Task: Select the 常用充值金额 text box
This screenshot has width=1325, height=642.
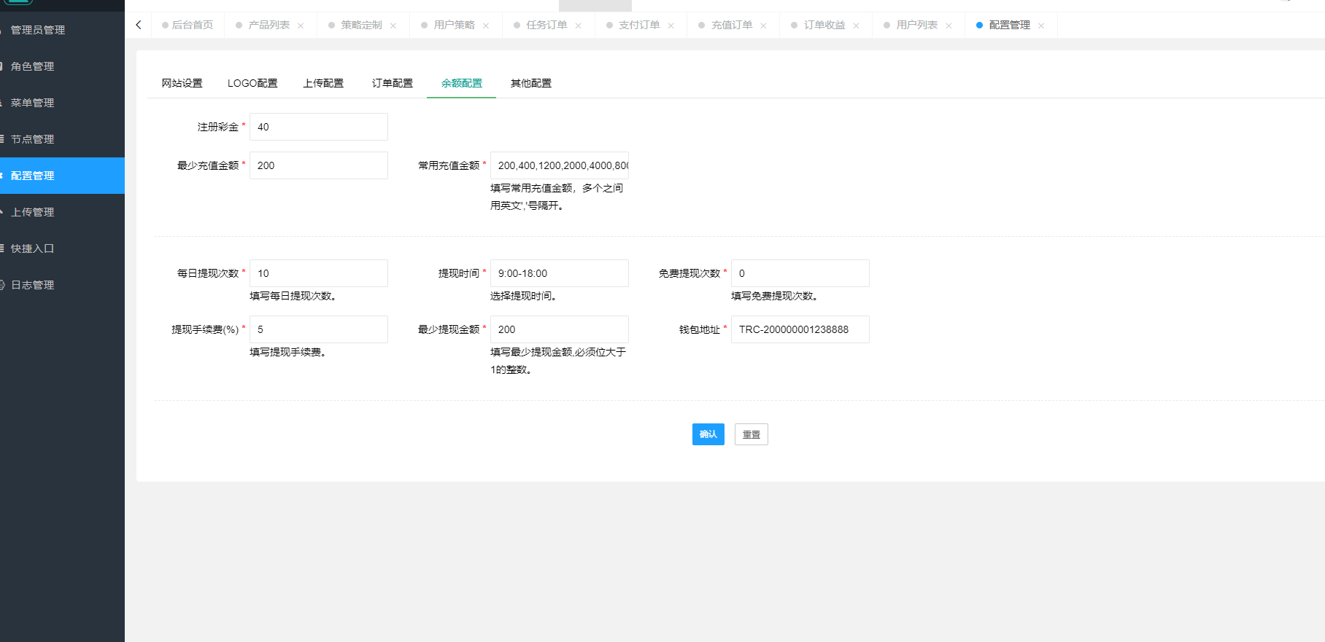Action: coord(559,165)
